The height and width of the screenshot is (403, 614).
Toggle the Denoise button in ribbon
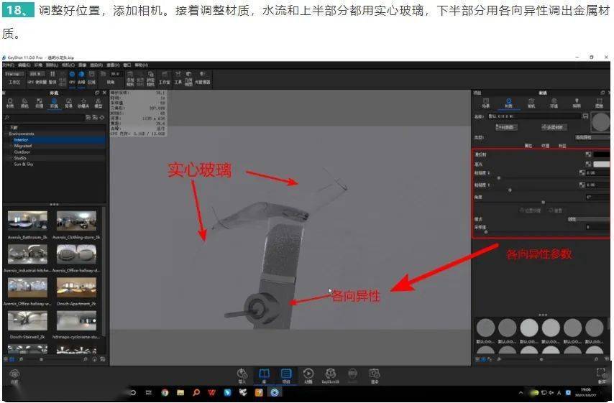81,78
